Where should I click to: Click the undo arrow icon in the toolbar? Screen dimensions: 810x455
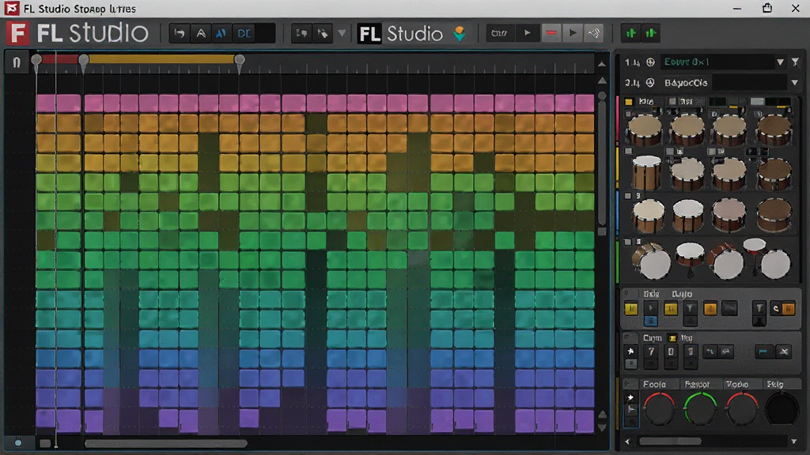pyautogui.click(x=180, y=33)
